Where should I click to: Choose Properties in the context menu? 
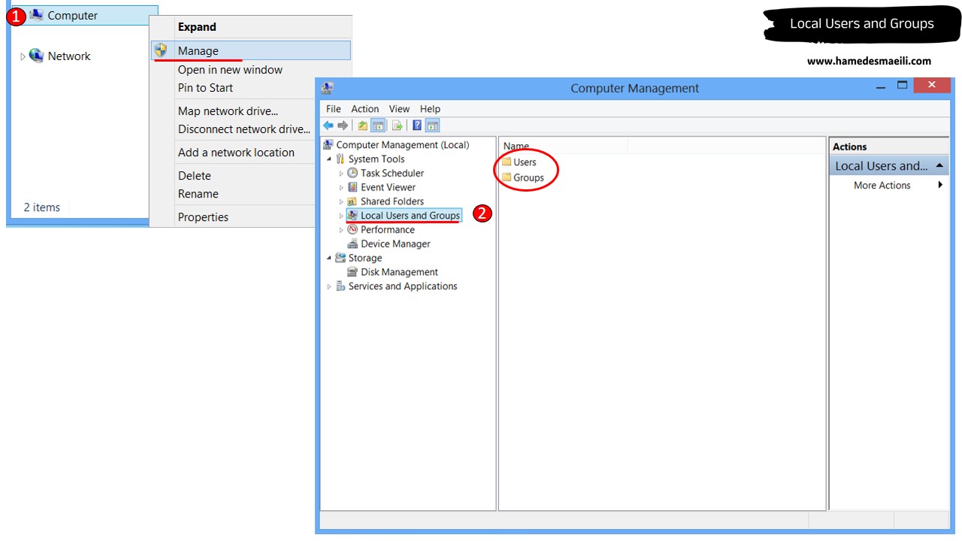203,217
